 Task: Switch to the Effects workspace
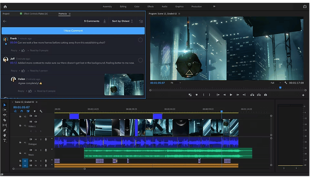(x=150, y=7)
